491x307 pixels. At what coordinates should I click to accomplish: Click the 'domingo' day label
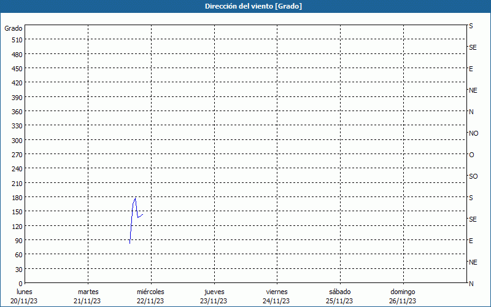(403, 292)
